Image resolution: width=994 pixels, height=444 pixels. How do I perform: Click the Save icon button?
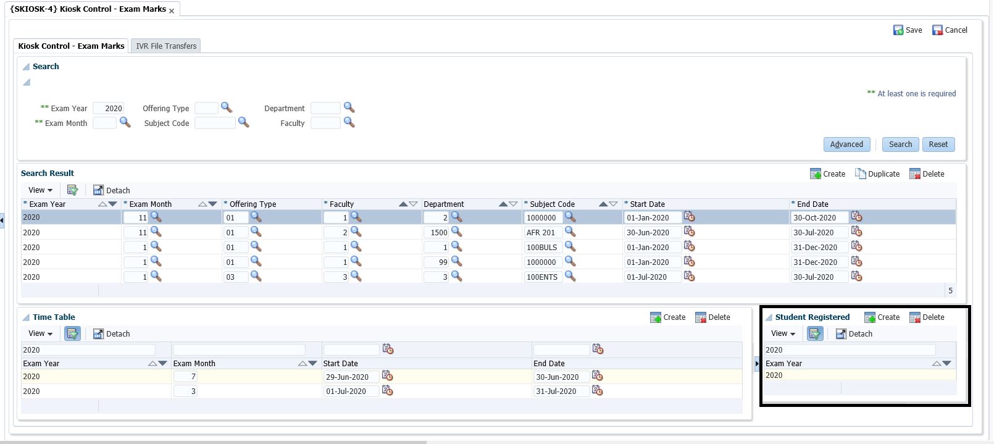(x=907, y=30)
